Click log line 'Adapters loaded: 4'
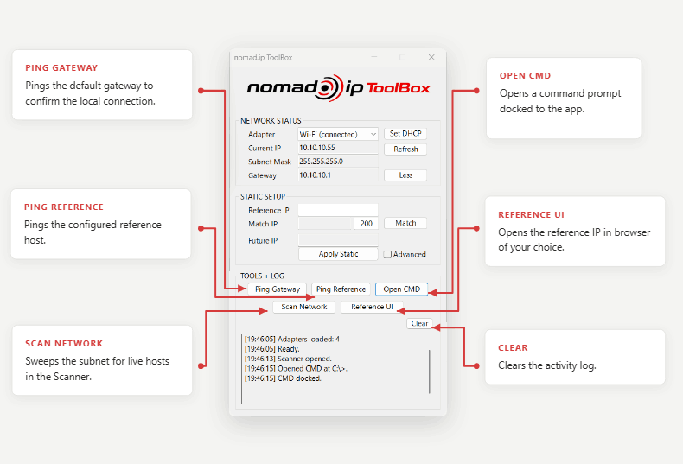Viewport: 683px width, 464px height. point(292,339)
